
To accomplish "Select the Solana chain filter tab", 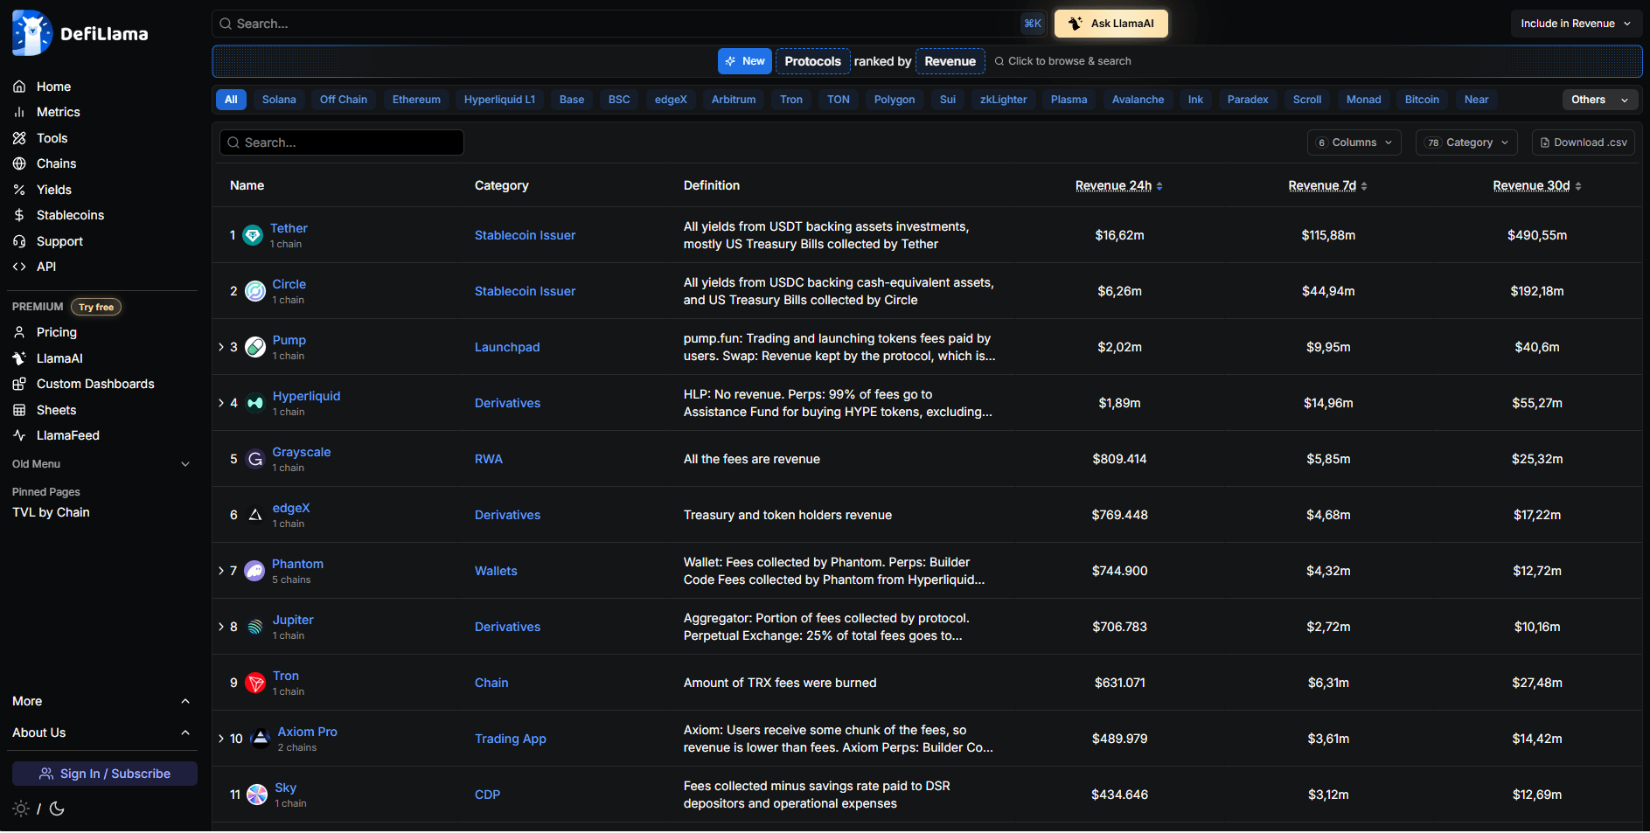I will click(x=279, y=100).
